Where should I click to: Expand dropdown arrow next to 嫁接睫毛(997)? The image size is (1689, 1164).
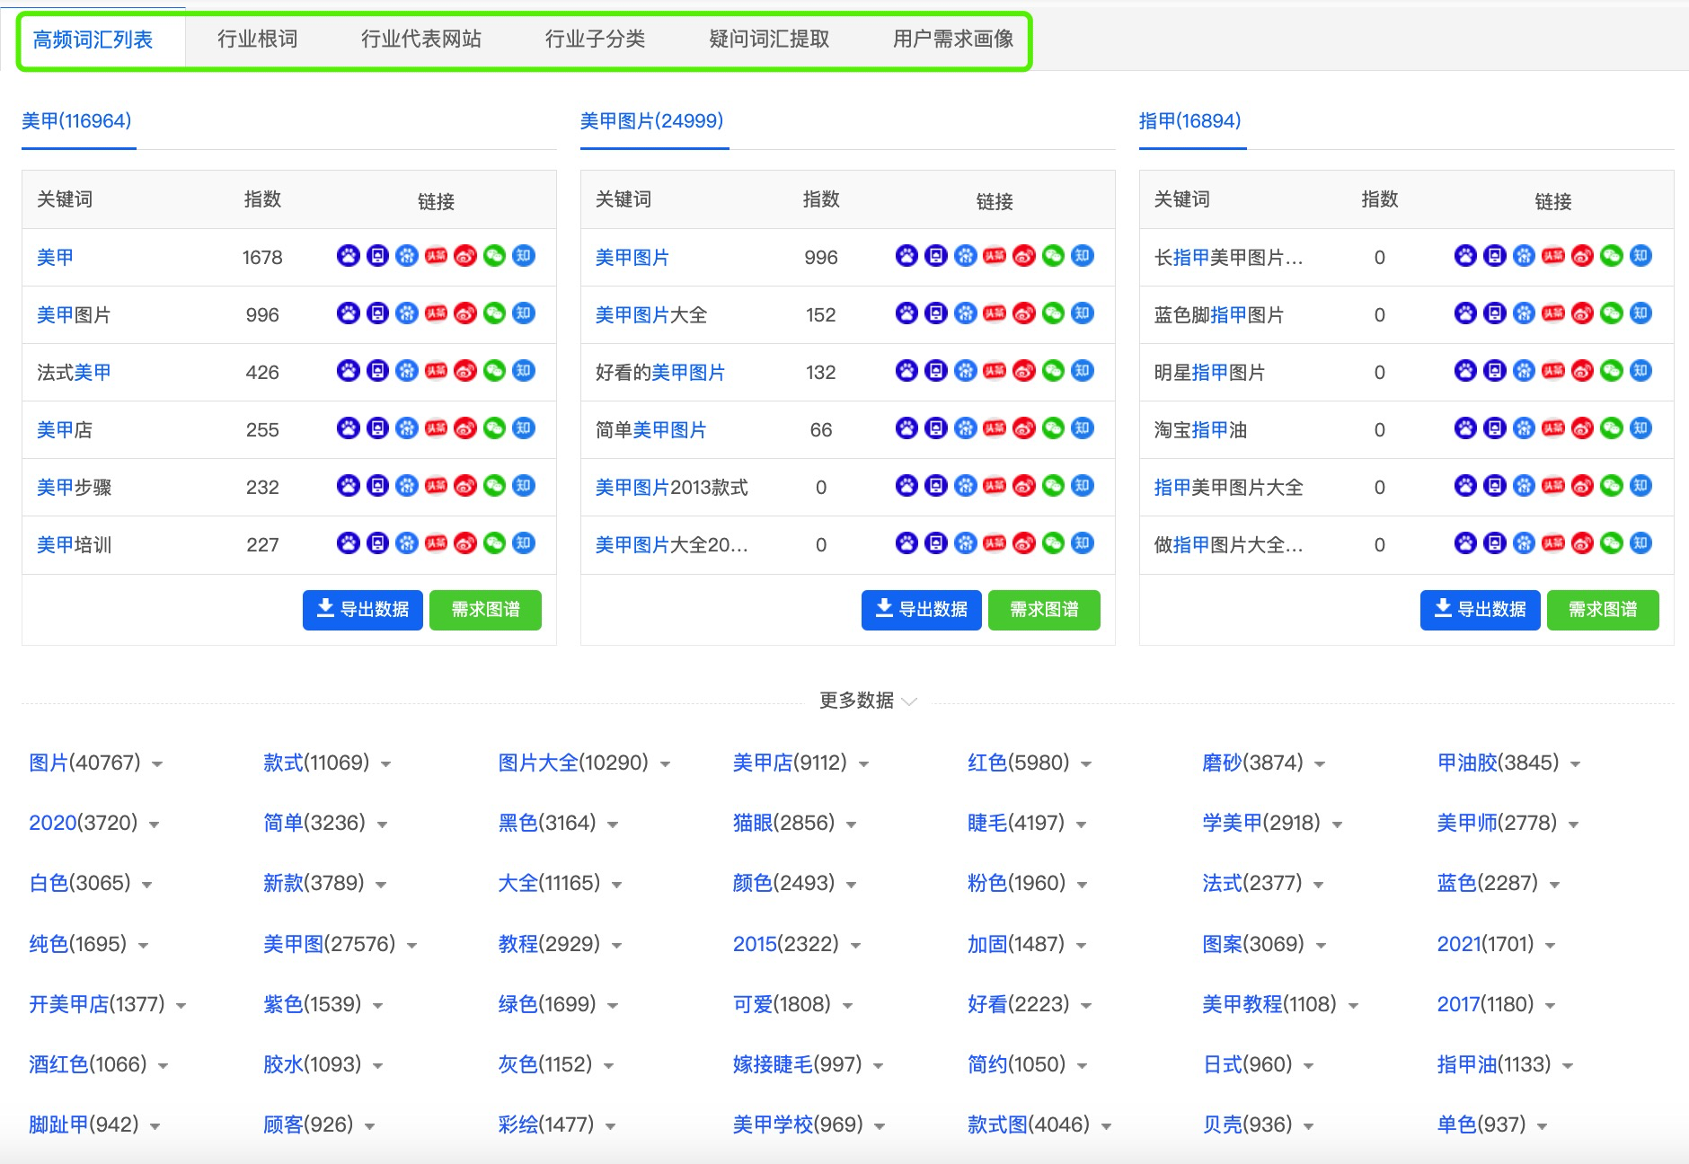point(878,1066)
